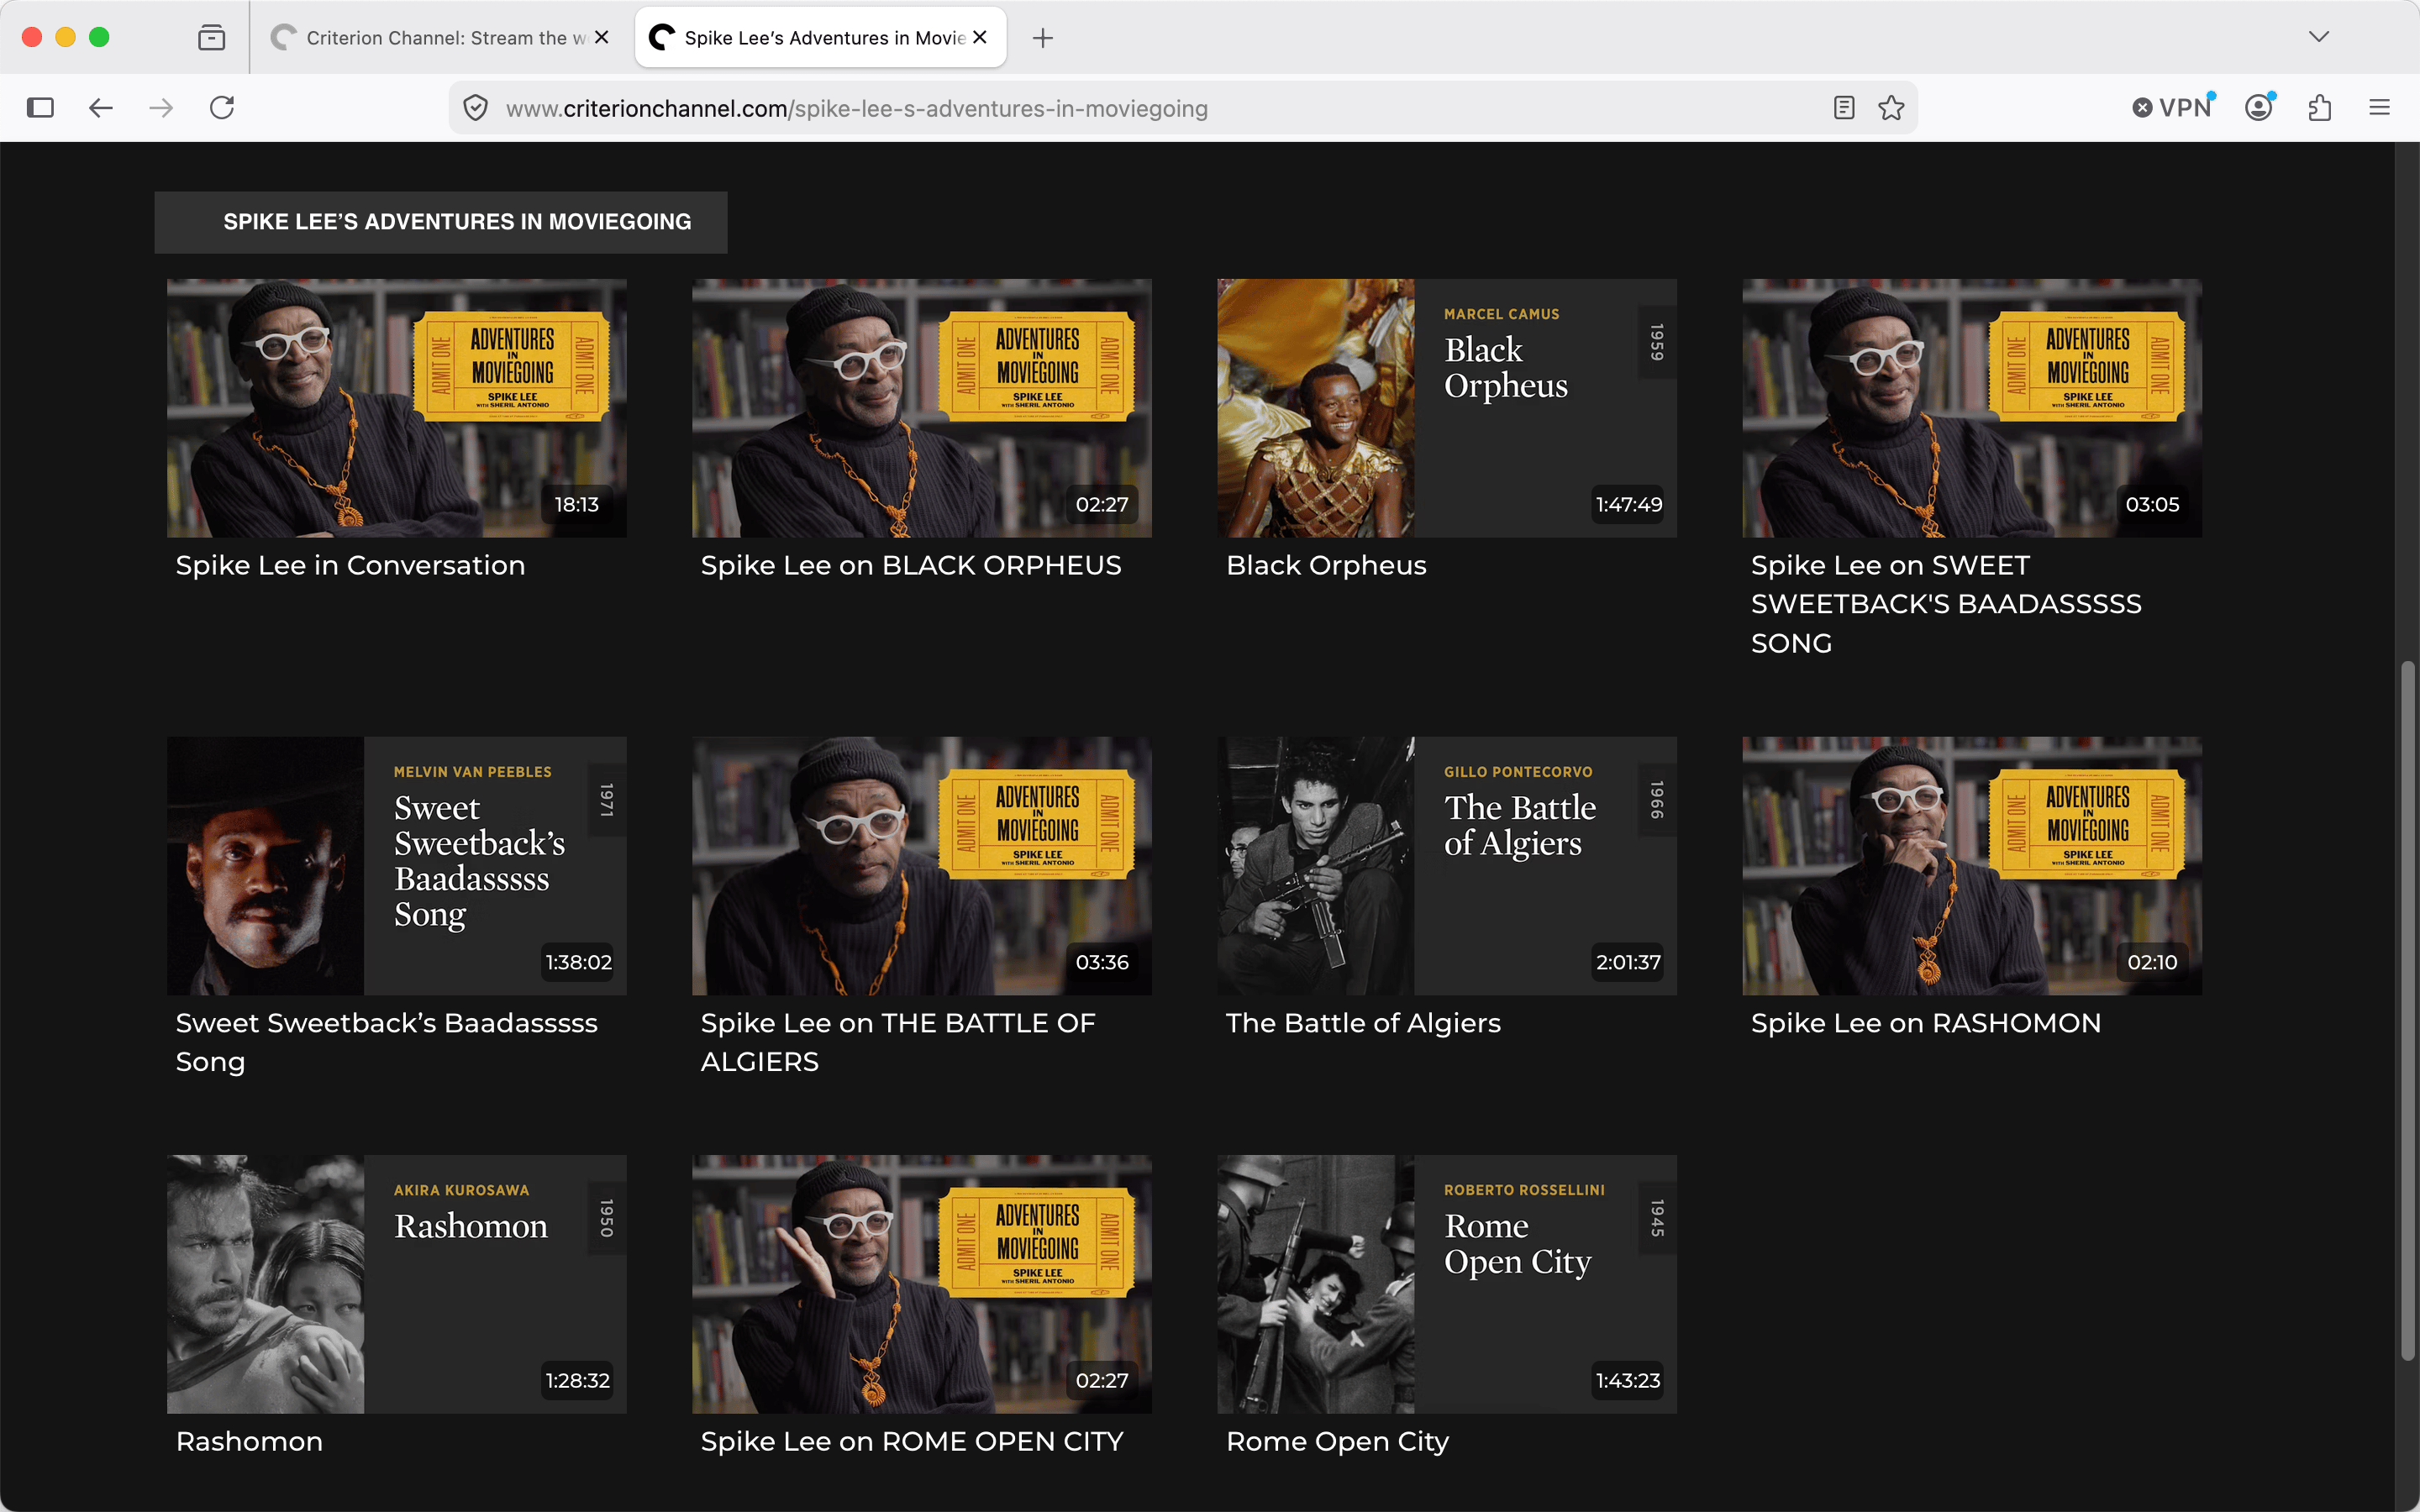Image resolution: width=2420 pixels, height=1512 pixels.
Task: Toggle reader view icon in address bar
Action: (x=1844, y=108)
